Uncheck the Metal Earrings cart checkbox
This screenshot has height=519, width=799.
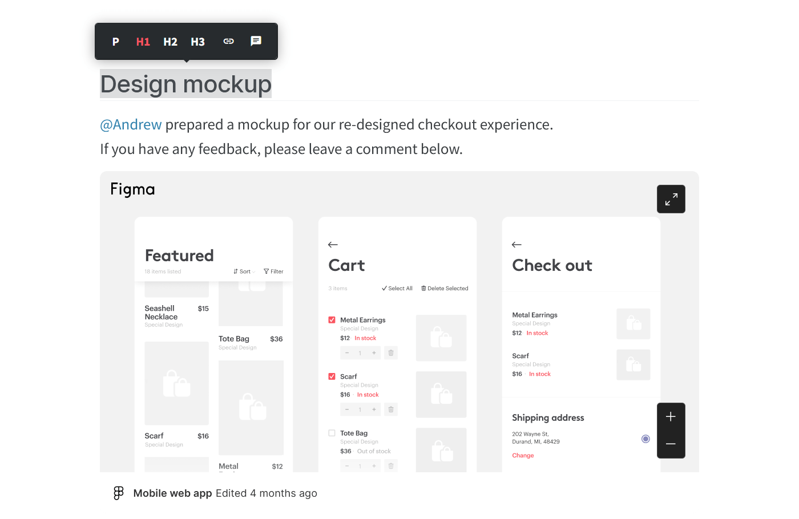click(x=332, y=320)
